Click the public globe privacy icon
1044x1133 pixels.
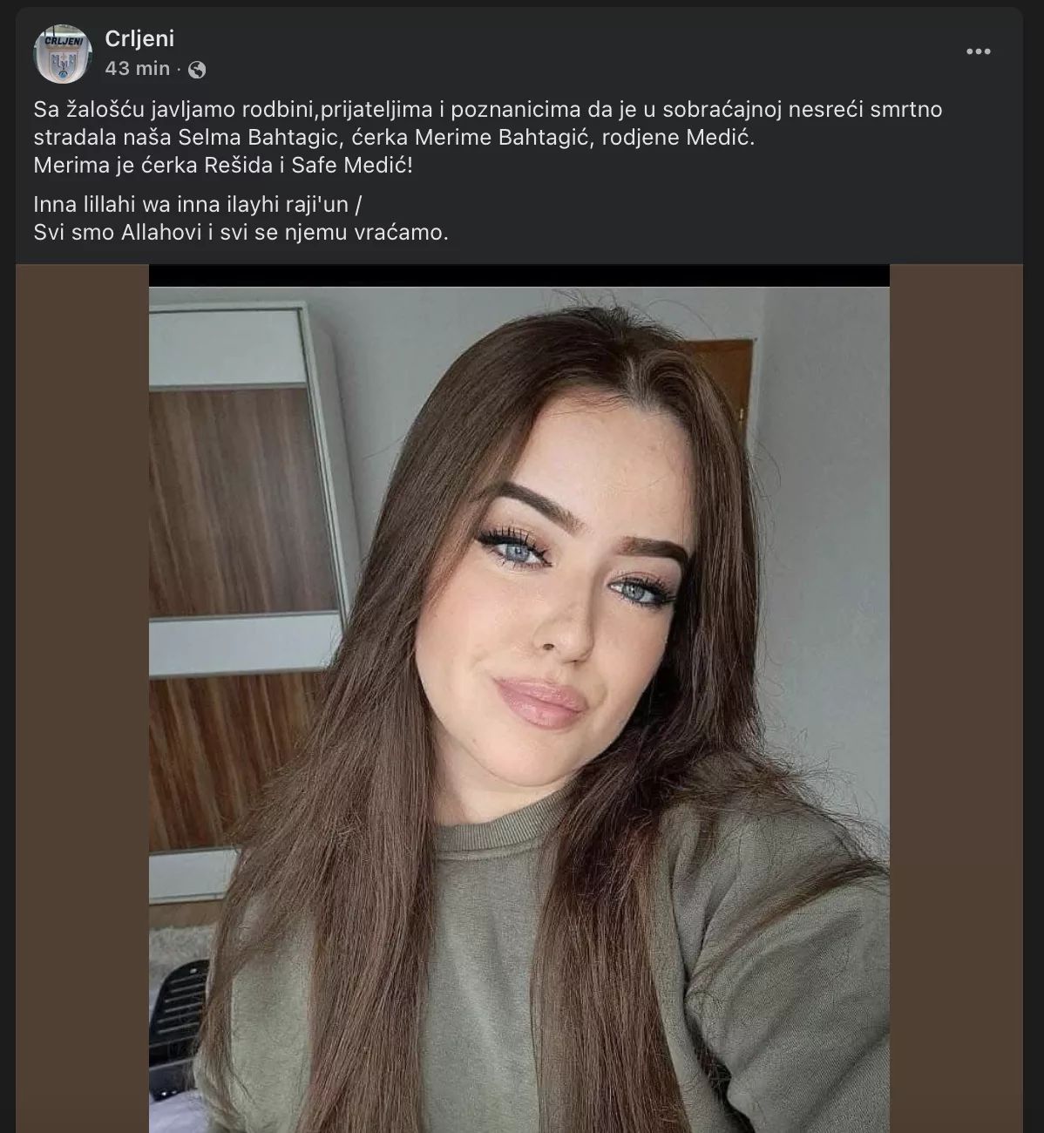[x=197, y=70]
